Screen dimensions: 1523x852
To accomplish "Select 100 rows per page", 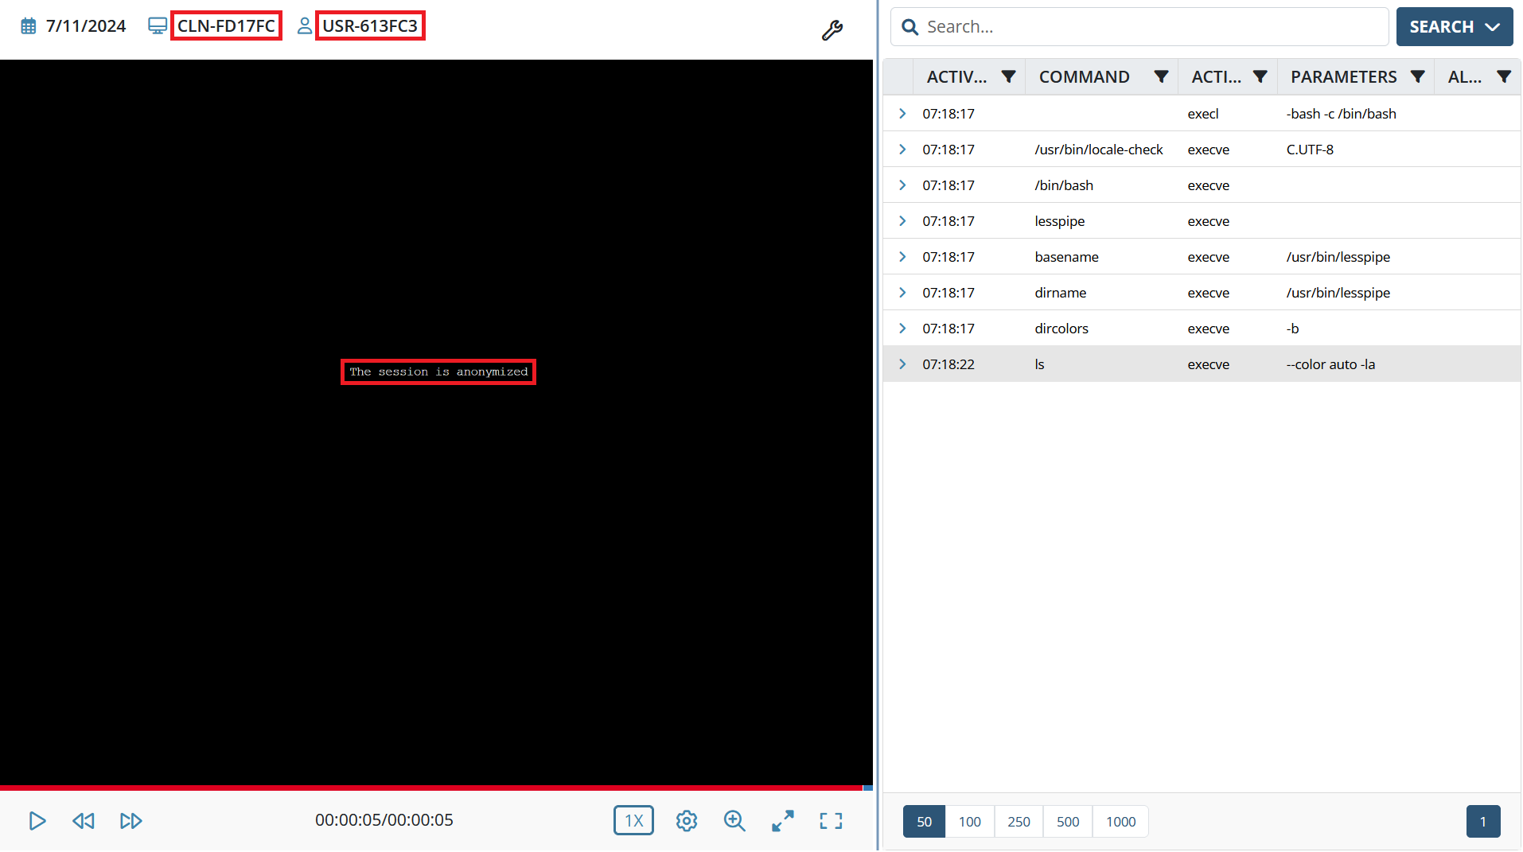I will tap(969, 822).
